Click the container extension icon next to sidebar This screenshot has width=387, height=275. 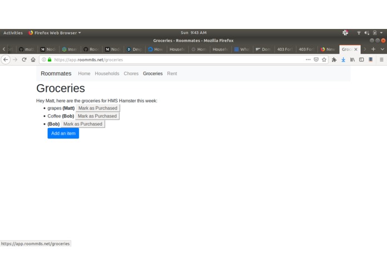coord(371,60)
